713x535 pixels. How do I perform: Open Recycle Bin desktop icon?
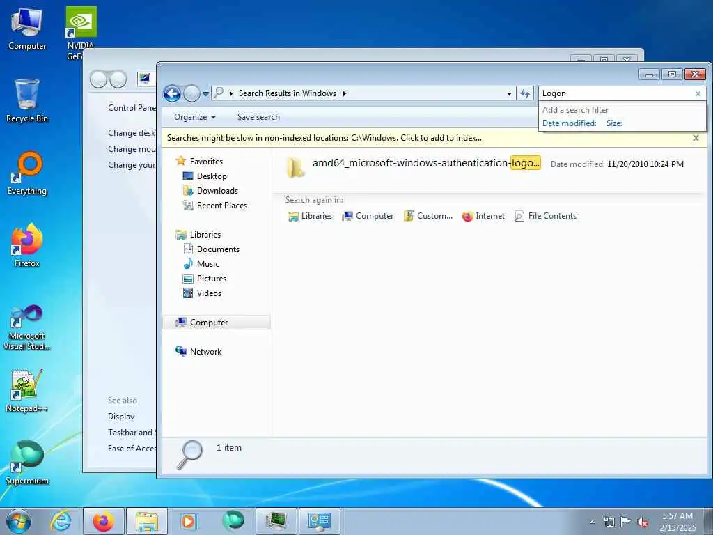click(x=27, y=101)
